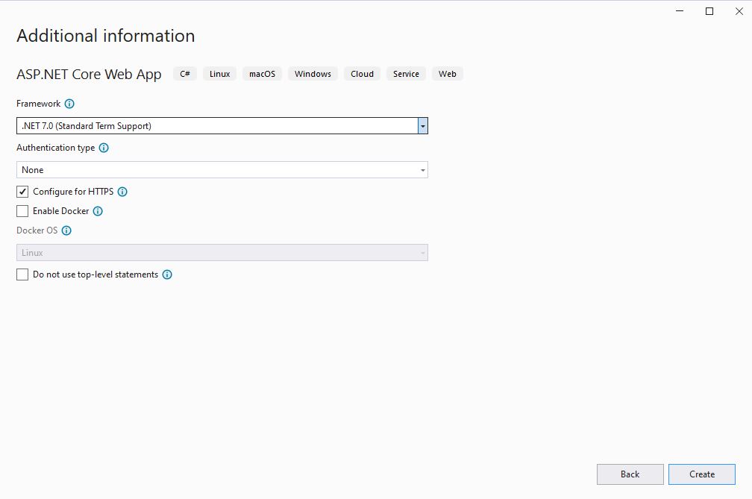
Task: Click the Linux tag beside C#
Action: tap(219, 74)
